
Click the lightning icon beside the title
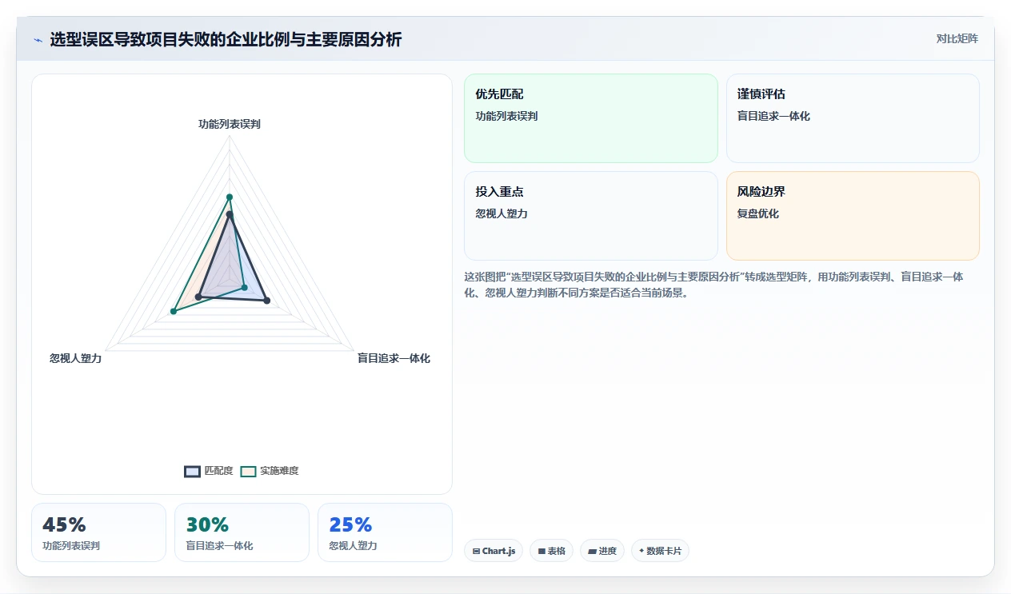click(38, 40)
